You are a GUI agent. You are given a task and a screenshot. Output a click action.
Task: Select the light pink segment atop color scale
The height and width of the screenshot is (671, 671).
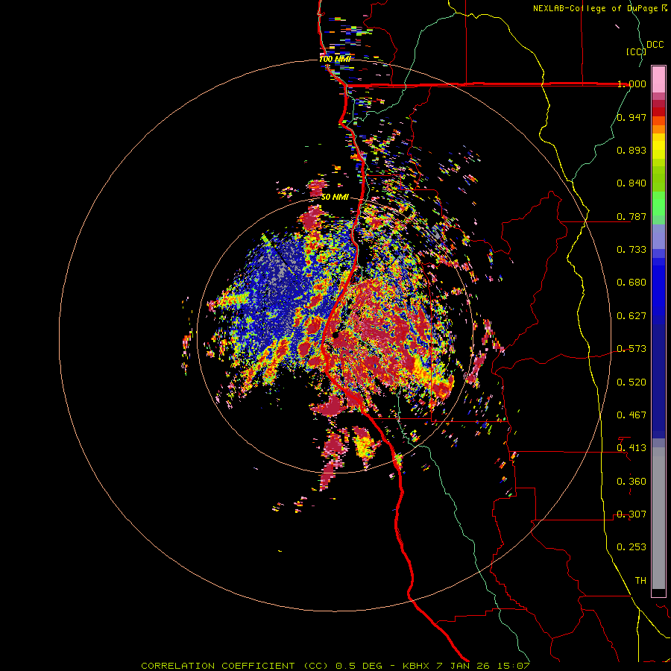pos(658,80)
